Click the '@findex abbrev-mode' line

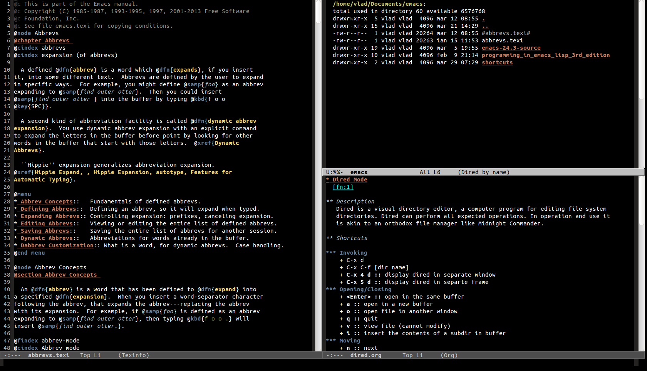(47, 341)
